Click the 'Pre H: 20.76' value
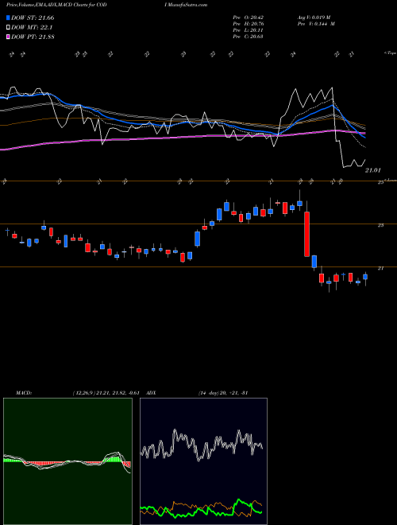397x525 pixels. pos(249,24)
